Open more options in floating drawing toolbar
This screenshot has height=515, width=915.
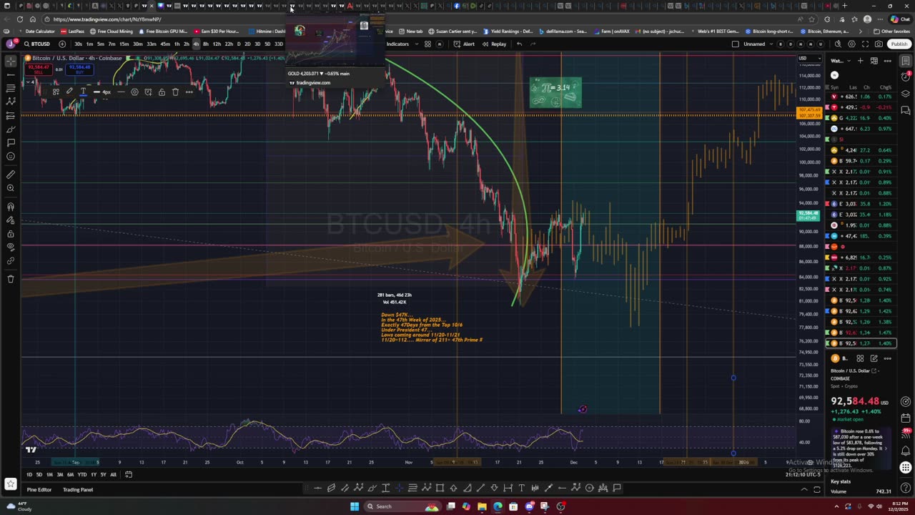coord(189,92)
